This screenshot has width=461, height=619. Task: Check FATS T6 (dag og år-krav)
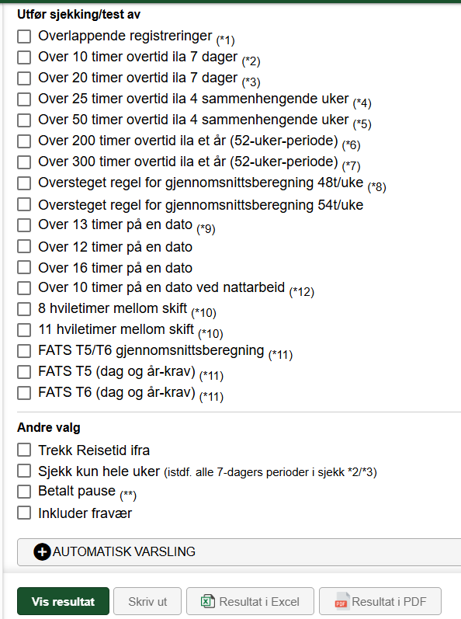[x=24, y=393]
